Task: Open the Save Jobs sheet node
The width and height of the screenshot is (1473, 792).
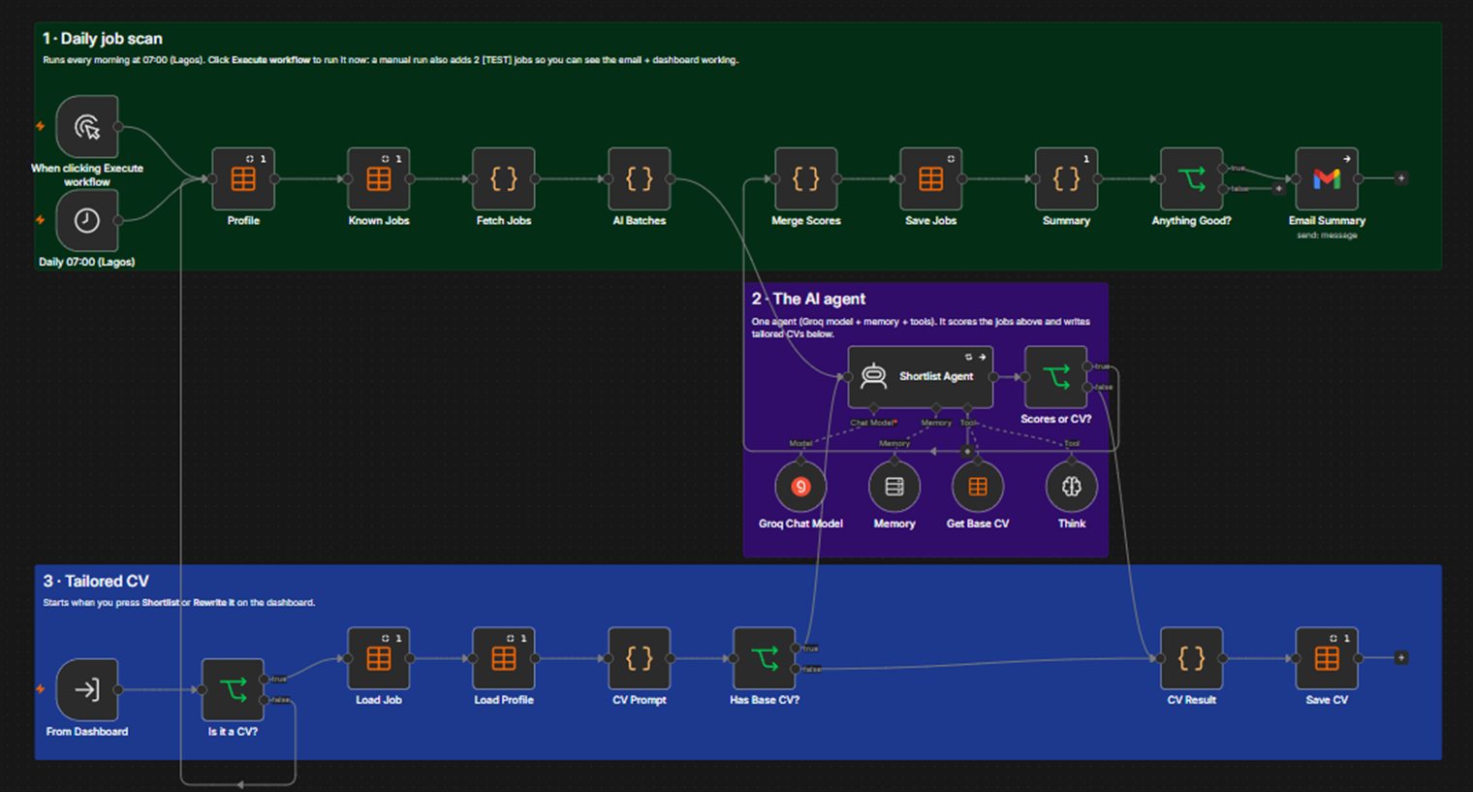Action: (x=931, y=178)
